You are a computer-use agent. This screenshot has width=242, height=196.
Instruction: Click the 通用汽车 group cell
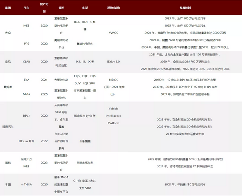tap(8, 127)
